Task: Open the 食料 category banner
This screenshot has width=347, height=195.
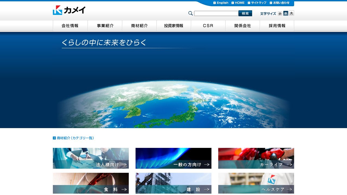Action: tap(91, 183)
